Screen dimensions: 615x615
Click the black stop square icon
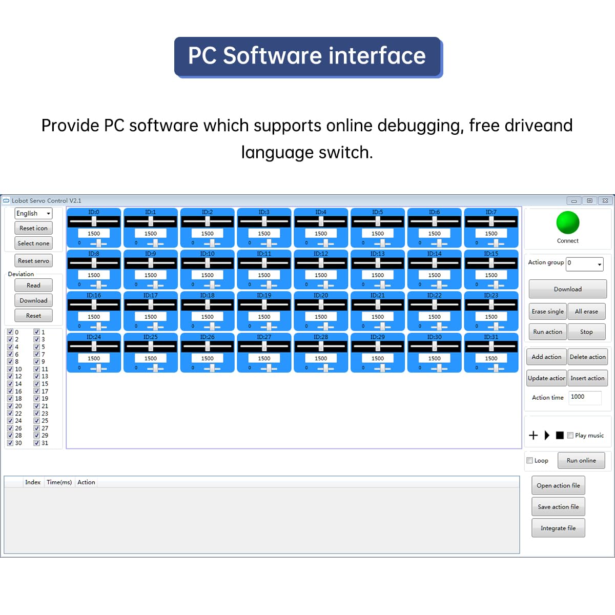[x=560, y=435]
